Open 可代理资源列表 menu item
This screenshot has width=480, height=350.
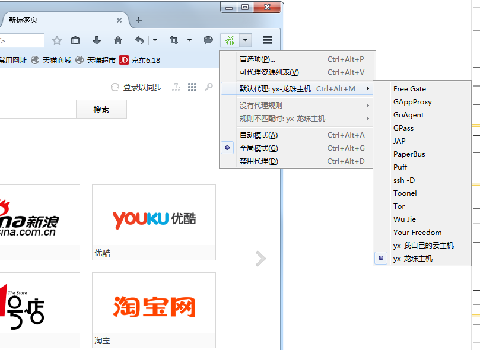point(296,72)
